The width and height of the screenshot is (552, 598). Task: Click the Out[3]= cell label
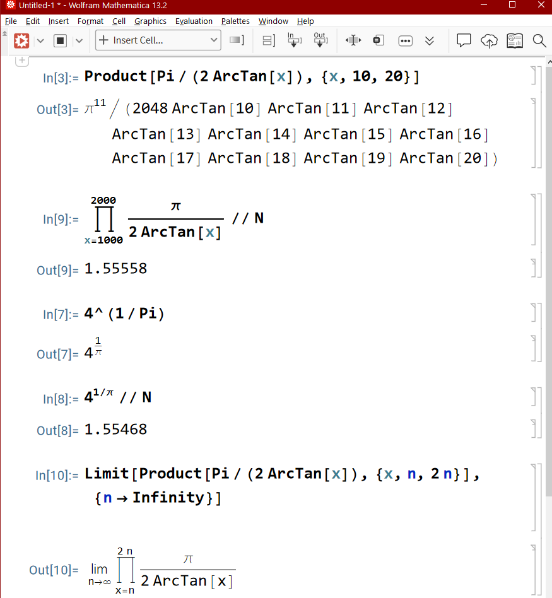tap(57, 110)
